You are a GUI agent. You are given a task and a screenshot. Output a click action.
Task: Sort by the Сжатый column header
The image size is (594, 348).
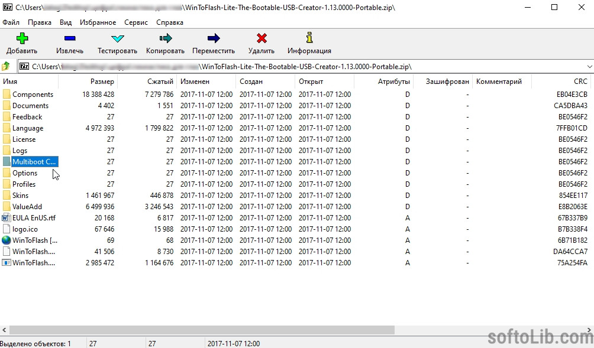tap(147, 82)
